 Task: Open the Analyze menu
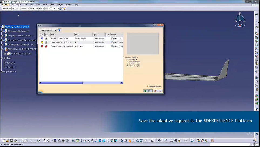click(60, 5)
